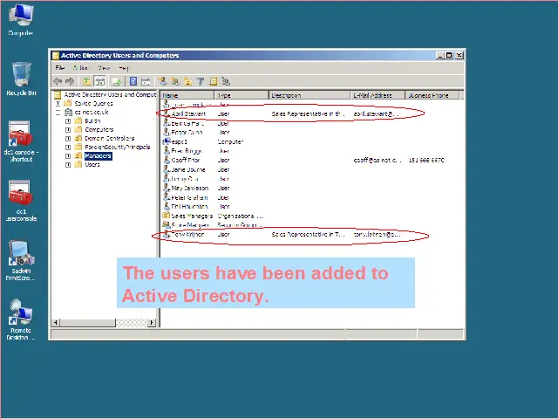Collapse the domain node in the tree
558x419 pixels.
[58, 113]
